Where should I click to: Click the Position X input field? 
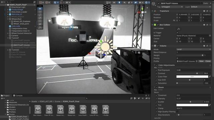point(183,15)
